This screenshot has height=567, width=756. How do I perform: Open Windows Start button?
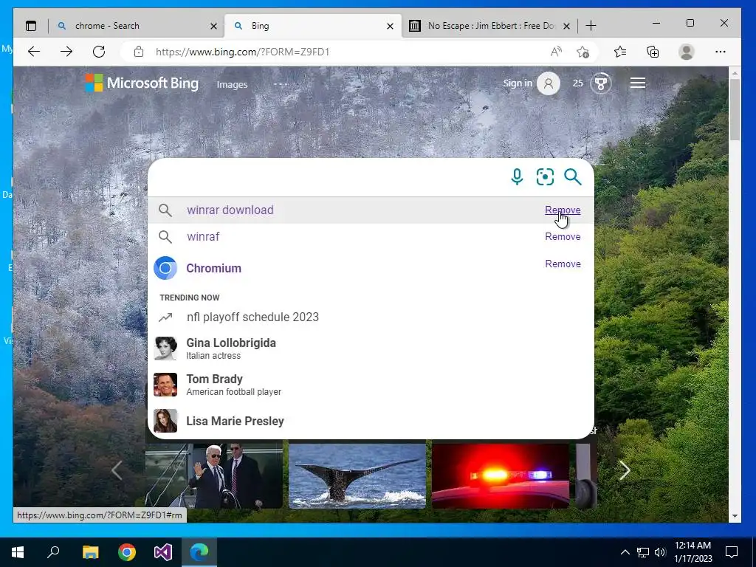tap(18, 552)
